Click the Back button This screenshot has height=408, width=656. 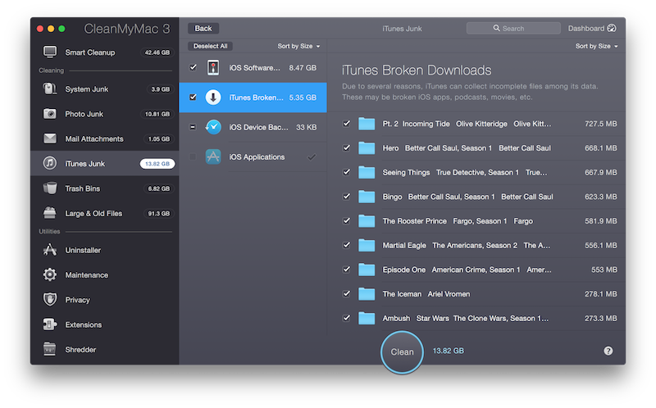[x=203, y=29]
